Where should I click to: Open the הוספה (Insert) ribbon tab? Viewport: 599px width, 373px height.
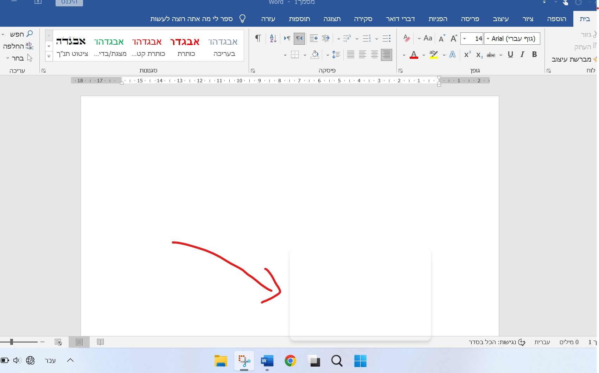click(556, 19)
